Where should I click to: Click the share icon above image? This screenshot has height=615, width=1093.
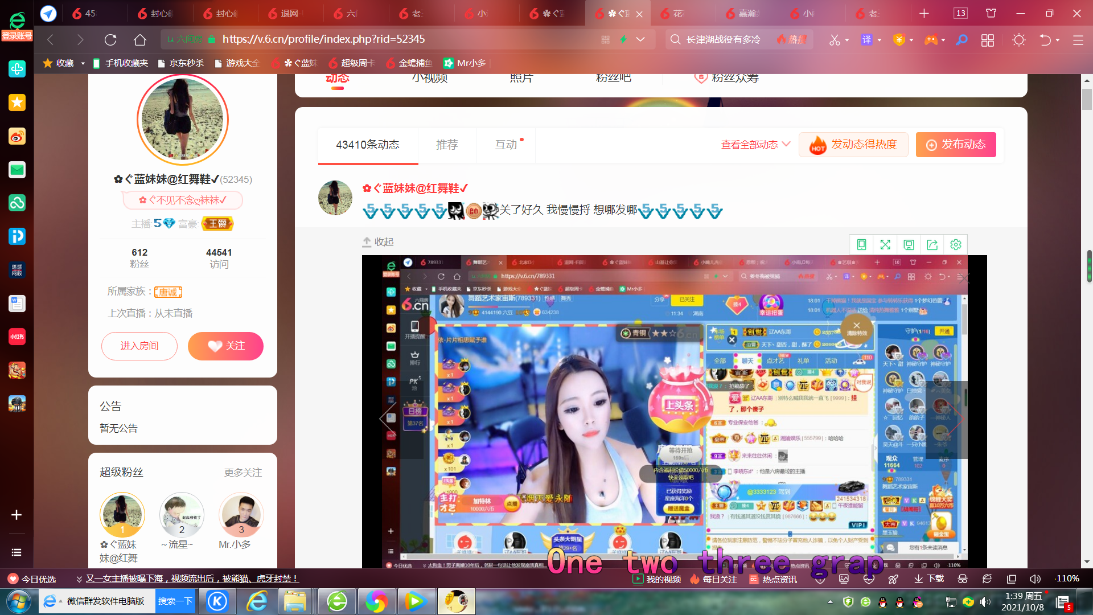[932, 244]
